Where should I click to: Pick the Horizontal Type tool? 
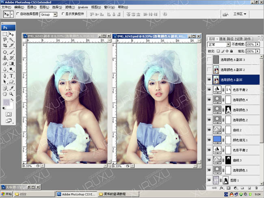(11, 75)
